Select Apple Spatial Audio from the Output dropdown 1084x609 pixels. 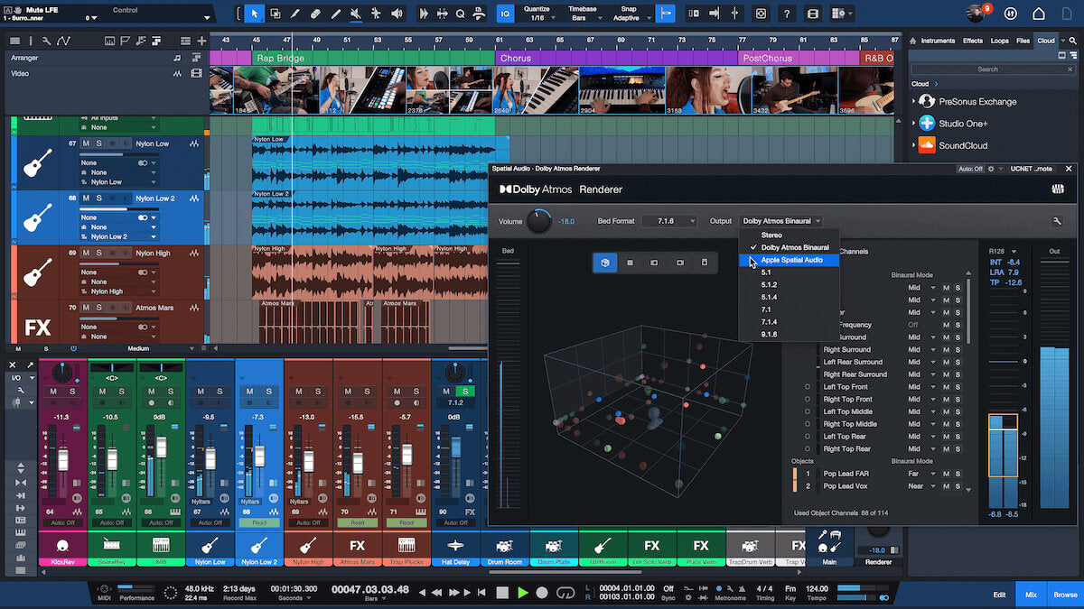tap(791, 260)
